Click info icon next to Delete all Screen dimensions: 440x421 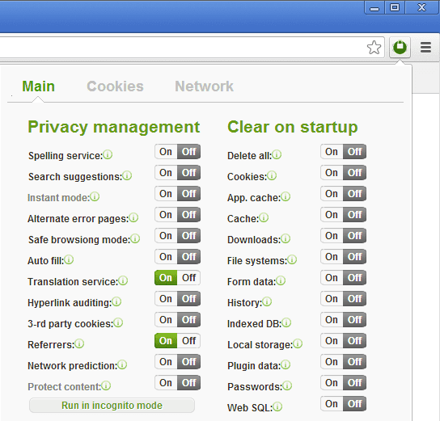tap(277, 154)
